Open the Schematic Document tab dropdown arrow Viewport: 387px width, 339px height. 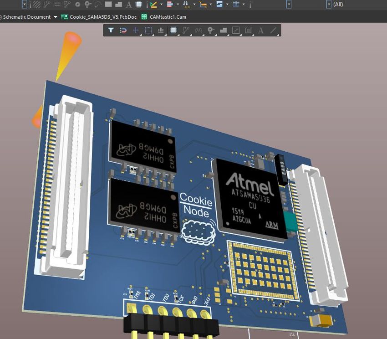[x=56, y=17]
